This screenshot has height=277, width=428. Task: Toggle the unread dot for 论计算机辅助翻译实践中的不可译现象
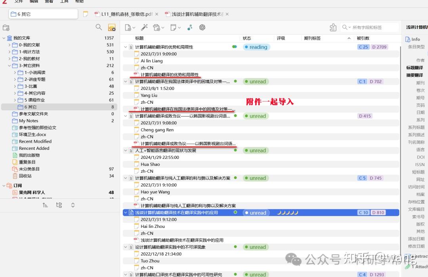[x=235, y=246]
